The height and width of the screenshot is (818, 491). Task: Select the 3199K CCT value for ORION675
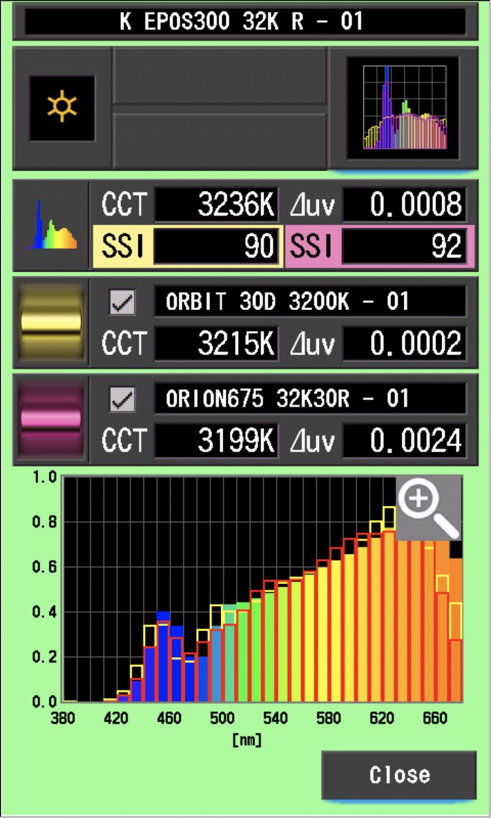tap(216, 440)
